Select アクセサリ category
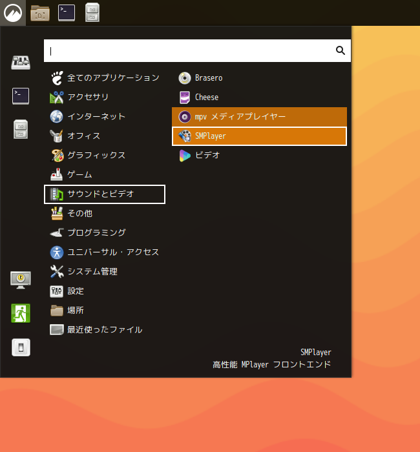 pos(105,97)
